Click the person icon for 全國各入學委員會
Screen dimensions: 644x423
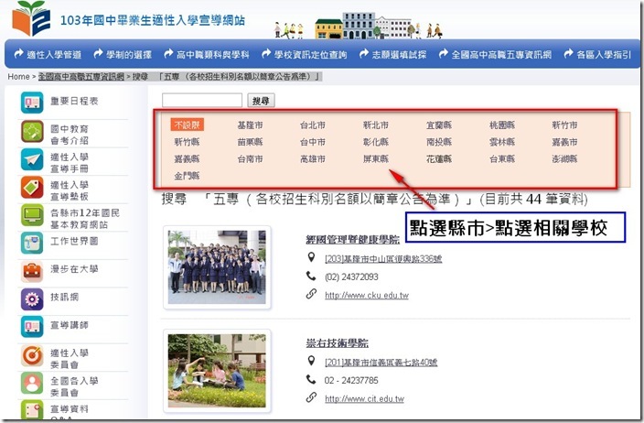click(32, 383)
